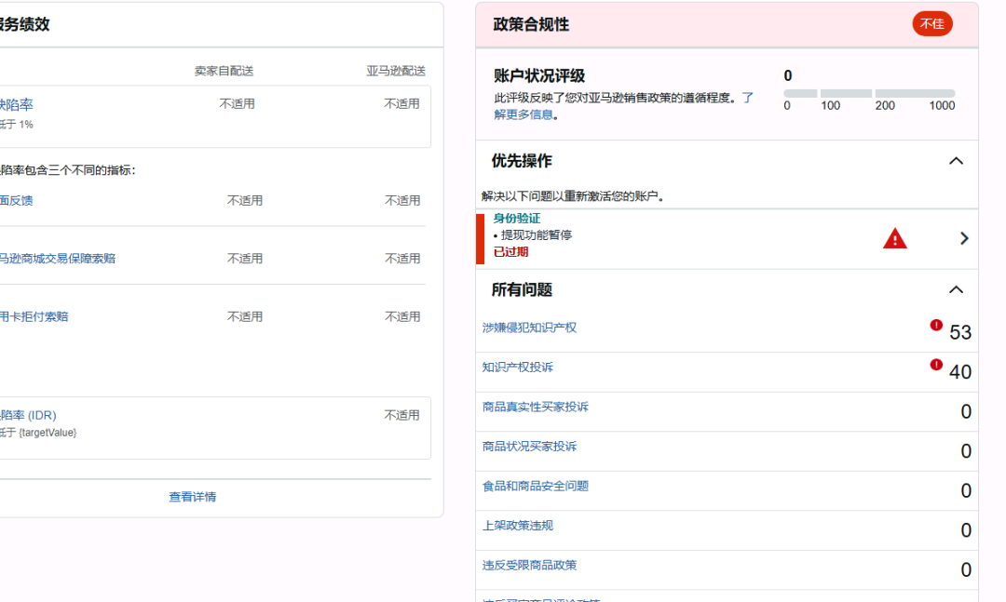The height and width of the screenshot is (602, 1006).
Task: Click the 亚马逊配送 column header
Action: pyautogui.click(x=396, y=71)
